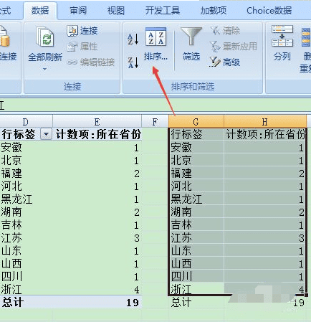Select the 黑龙江 cell in column D
The image size is (311, 322).
point(27,199)
